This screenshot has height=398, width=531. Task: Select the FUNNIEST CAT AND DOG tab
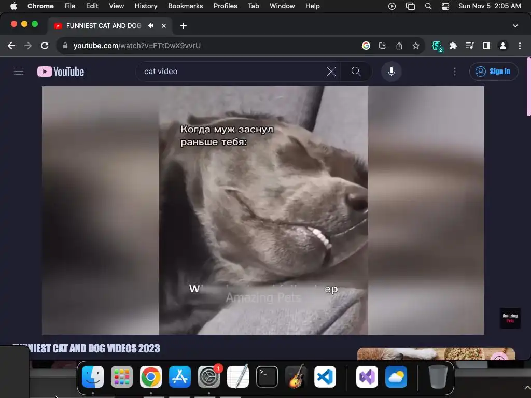click(x=110, y=26)
